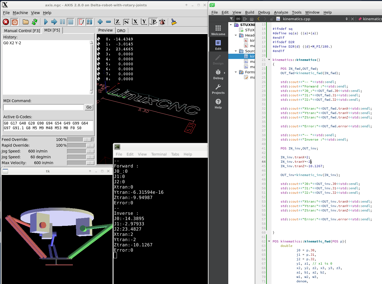
Task: Close the project side pane icon
Action: pyautogui.click(x=252, y=19)
